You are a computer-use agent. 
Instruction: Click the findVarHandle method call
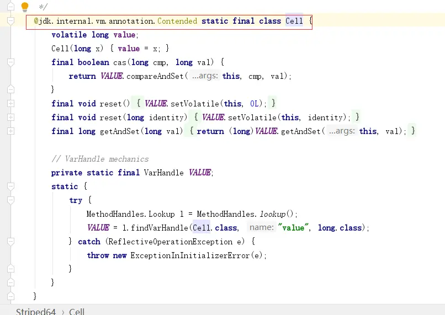click(160, 228)
